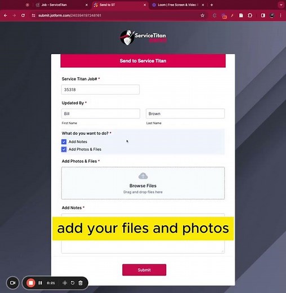The width and height of the screenshot is (286, 293).
Task: Open Loom drawing/grip handle icon
Action: 65,283
